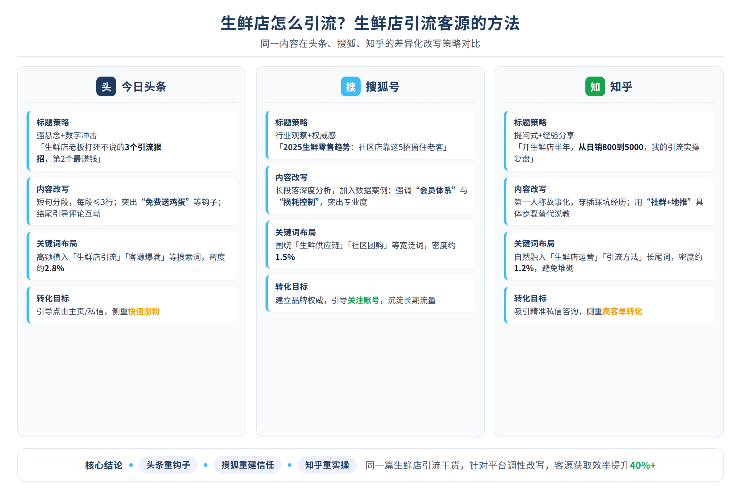This screenshot has height=494, width=741.
Task: Click the bold text 从日销800到5000
Action: click(x=611, y=147)
